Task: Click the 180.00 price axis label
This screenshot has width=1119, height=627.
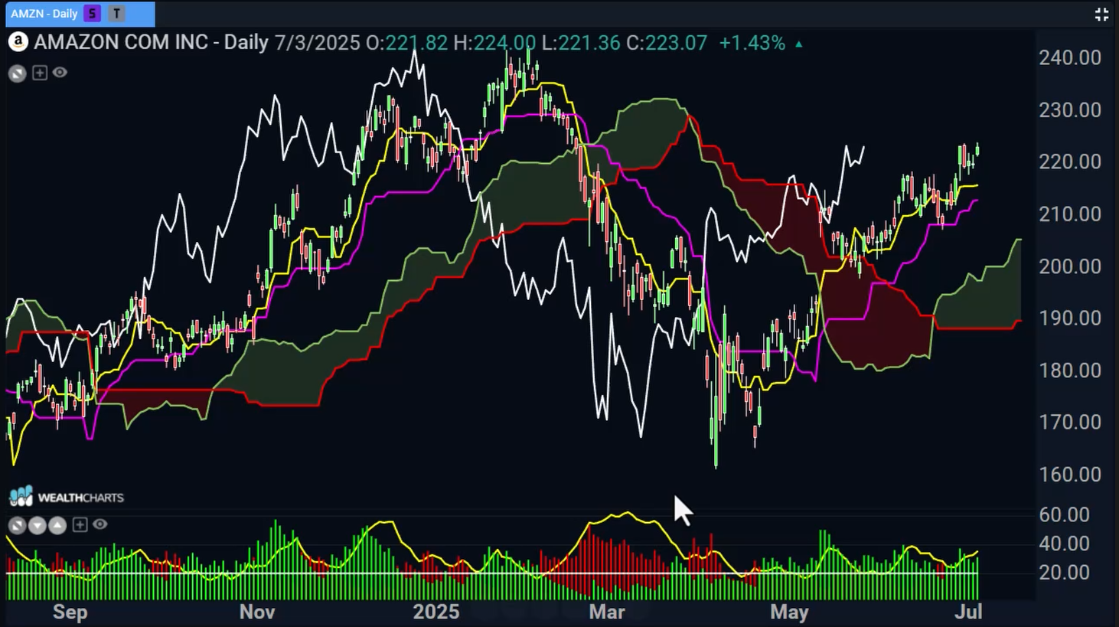Action: click(x=1069, y=370)
